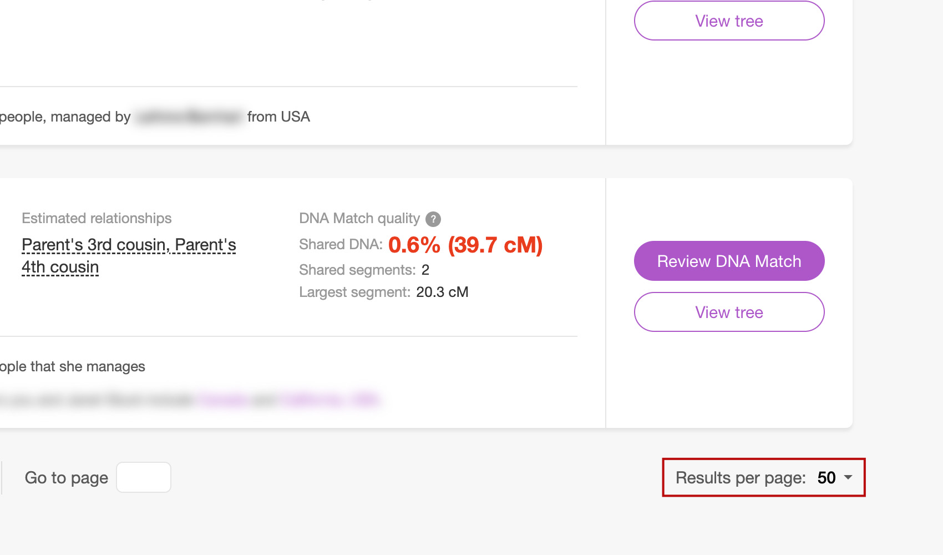
Task: Open the blurred manager name after 'managed by'
Action: coord(189,117)
